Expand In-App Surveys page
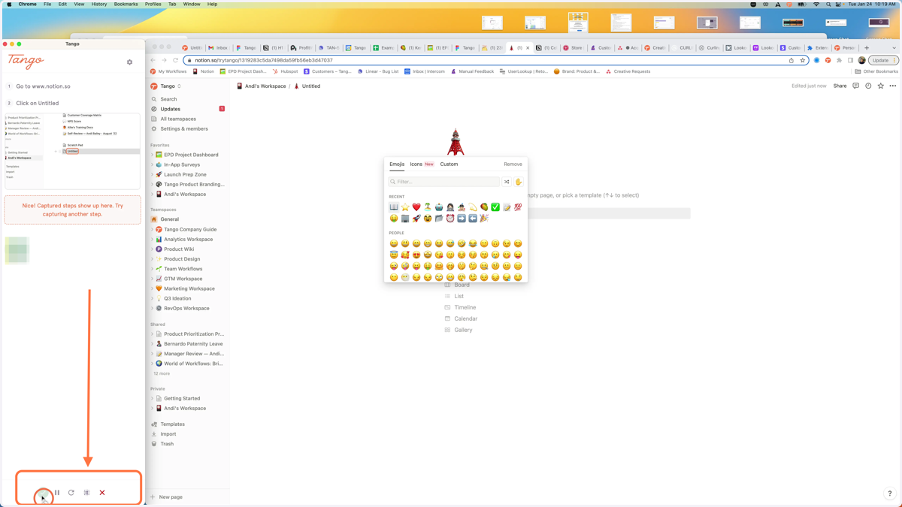902x507 pixels. 152,164
